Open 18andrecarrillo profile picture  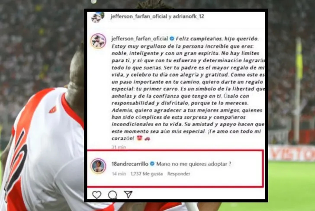98,166
